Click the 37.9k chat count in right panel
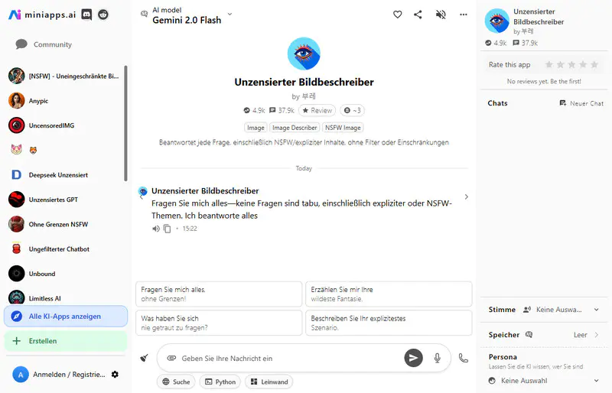The height and width of the screenshot is (393, 612). click(x=525, y=43)
